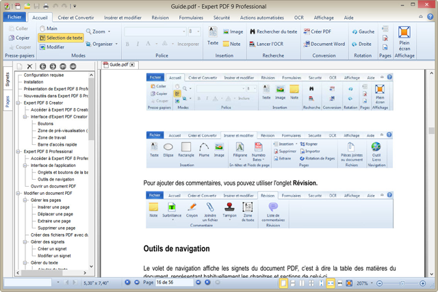Viewport: 438px width, 292px height.
Task: Switch to Créer et Convertir tab
Action: 76,18
